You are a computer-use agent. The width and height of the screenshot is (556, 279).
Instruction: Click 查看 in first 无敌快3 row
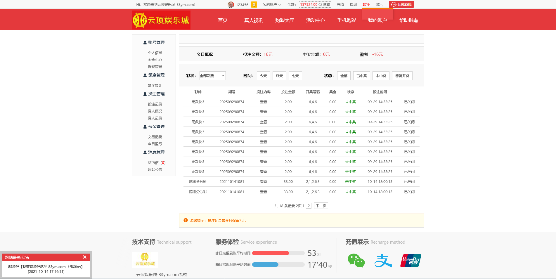(264, 102)
